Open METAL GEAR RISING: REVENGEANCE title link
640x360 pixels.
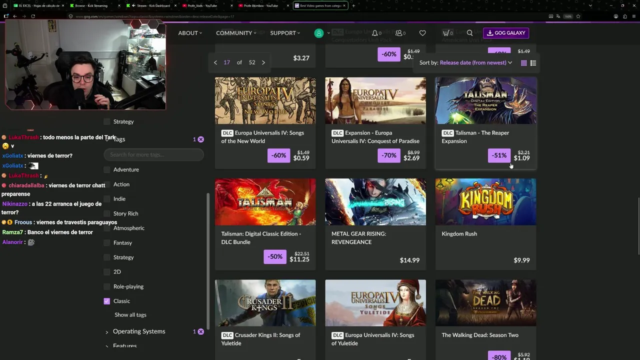358,238
